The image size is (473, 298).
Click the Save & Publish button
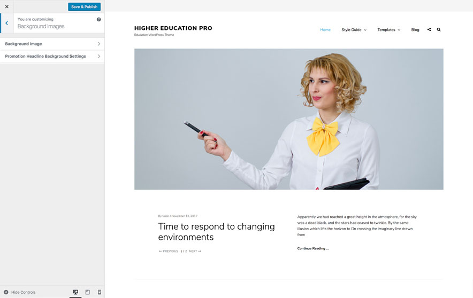[84, 6]
